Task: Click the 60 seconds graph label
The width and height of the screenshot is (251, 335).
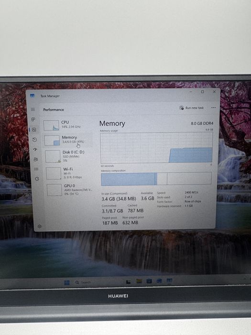Action: [x=108, y=166]
